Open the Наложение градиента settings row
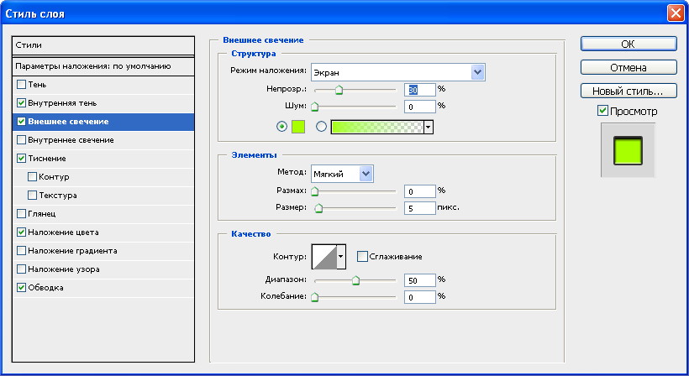The height and width of the screenshot is (376, 689). (x=103, y=250)
